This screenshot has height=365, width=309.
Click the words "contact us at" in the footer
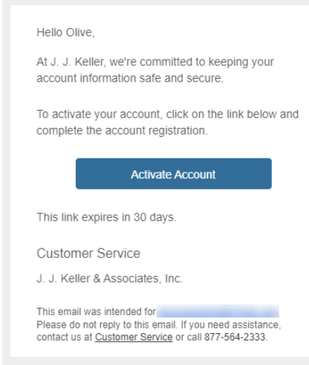(65, 337)
